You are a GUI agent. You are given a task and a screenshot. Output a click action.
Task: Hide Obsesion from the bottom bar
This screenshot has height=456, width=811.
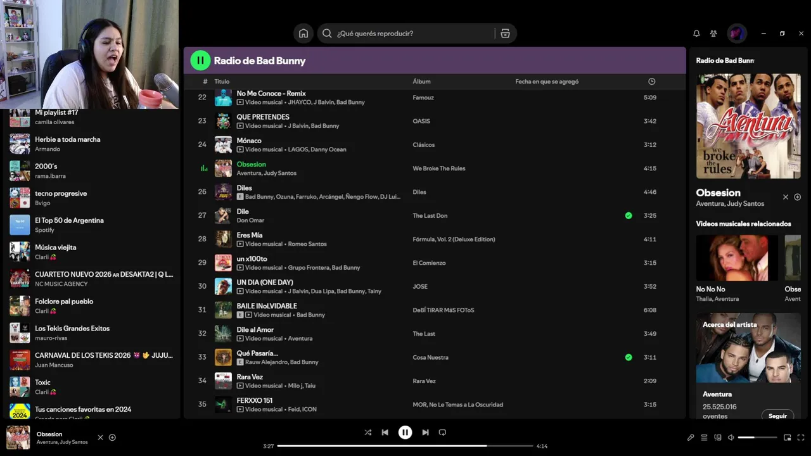tap(100, 438)
